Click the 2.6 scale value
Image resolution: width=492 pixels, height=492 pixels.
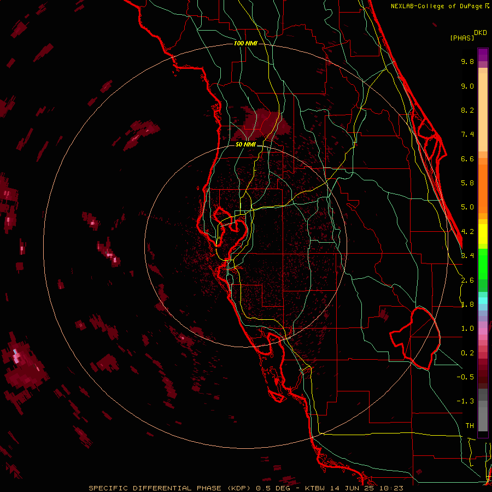coord(467,280)
